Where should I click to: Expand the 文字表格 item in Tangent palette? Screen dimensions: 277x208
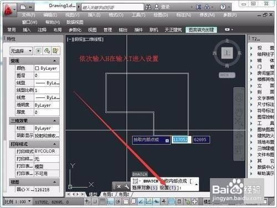pos(252,98)
